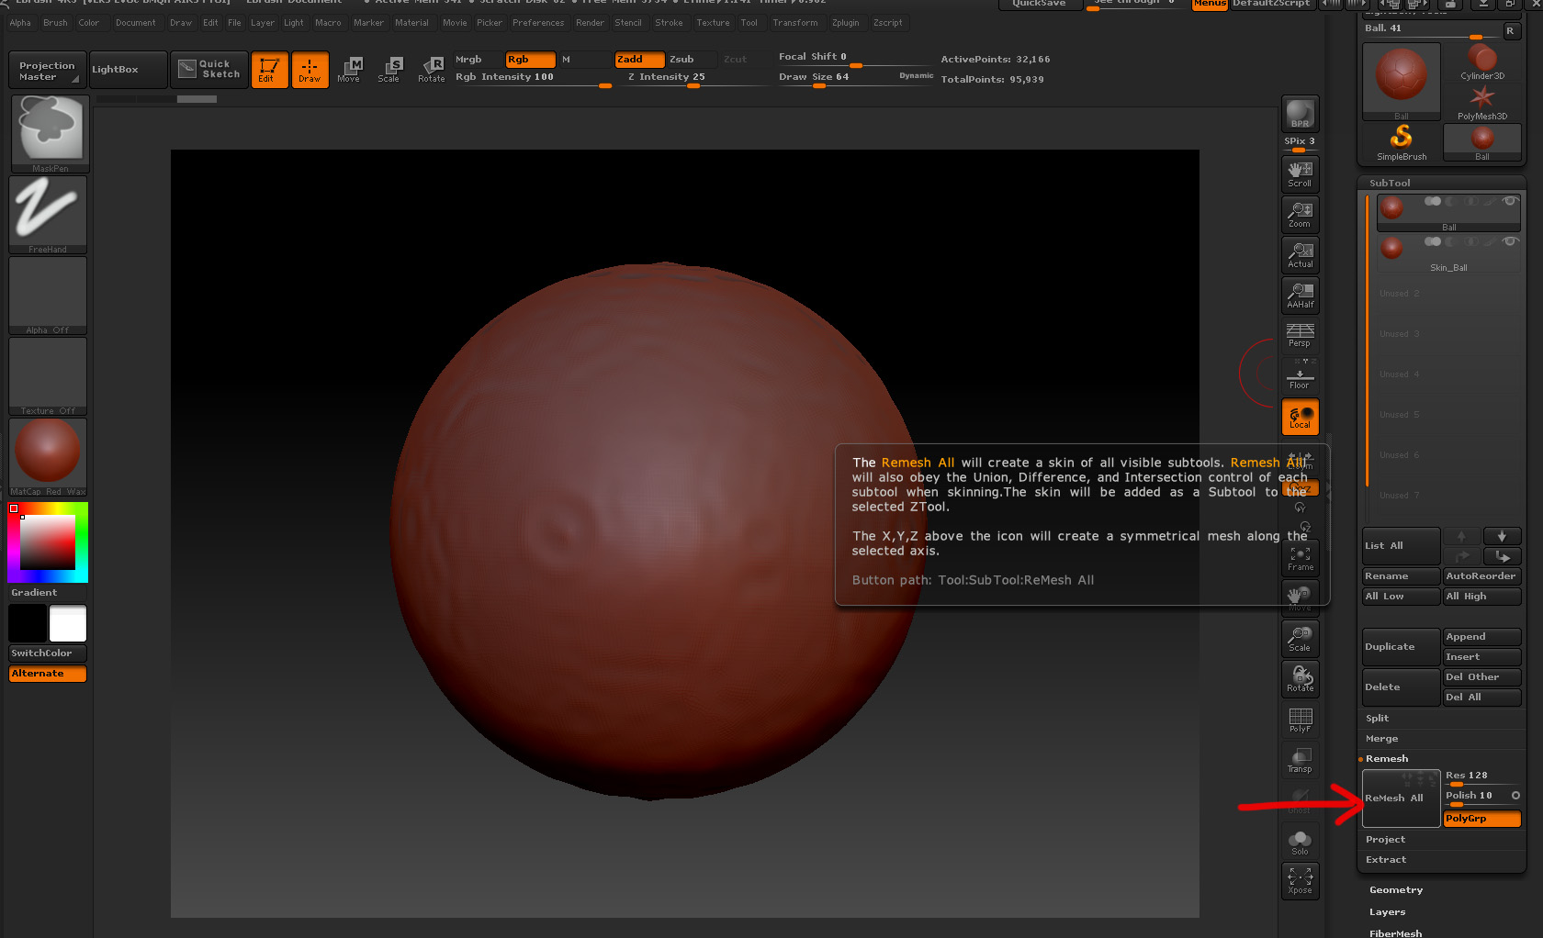Screen dimensions: 1543x938
Task: Click the right-shelf Scale view icon
Action: click(1300, 639)
